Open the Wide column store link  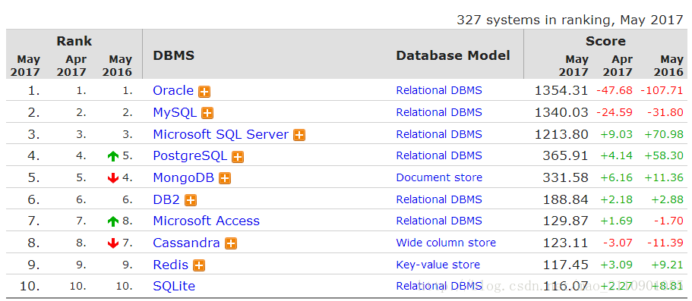pyautogui.click(x=446, y=243)
